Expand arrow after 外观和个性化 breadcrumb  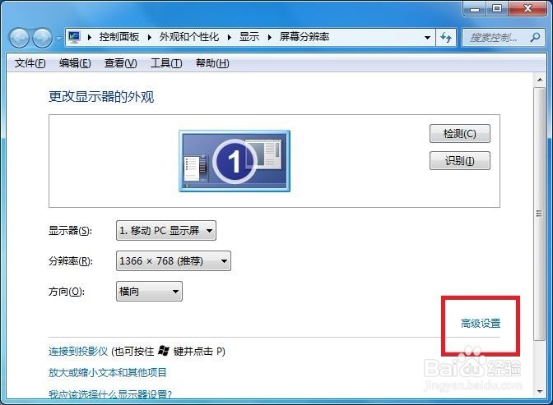pyautogui.click(x=230, y=37)
